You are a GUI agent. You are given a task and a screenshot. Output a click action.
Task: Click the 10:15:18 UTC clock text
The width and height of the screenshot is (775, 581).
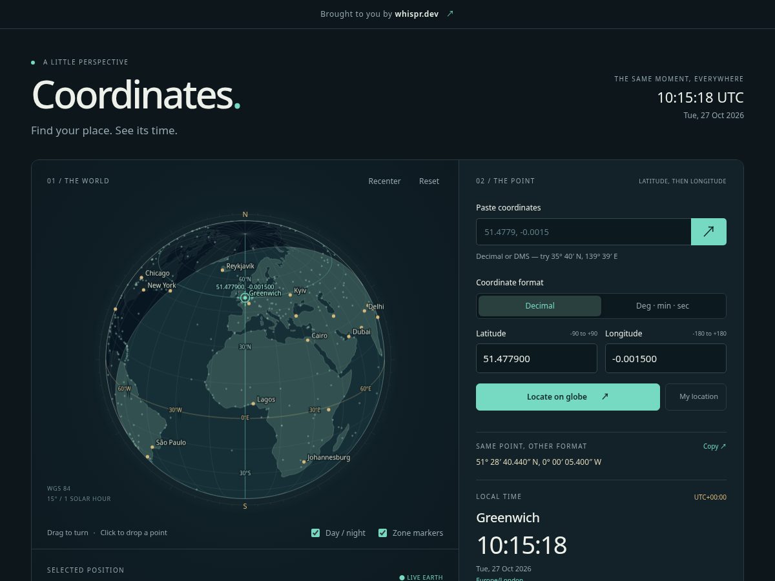(700, 97)
